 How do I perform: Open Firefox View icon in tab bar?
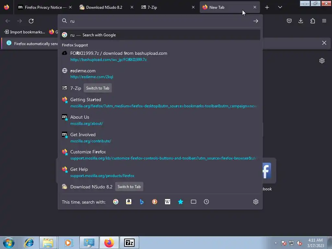[6, 7]
